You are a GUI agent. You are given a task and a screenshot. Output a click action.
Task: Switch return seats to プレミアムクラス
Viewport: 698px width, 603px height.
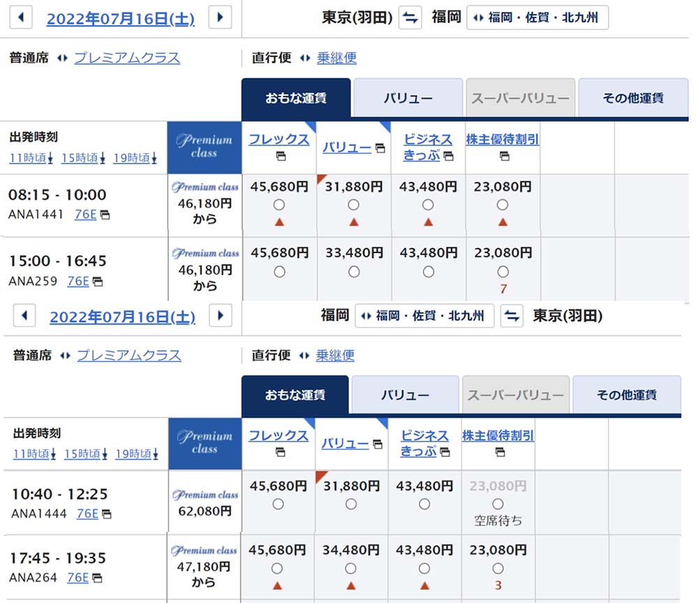[129, 355]
